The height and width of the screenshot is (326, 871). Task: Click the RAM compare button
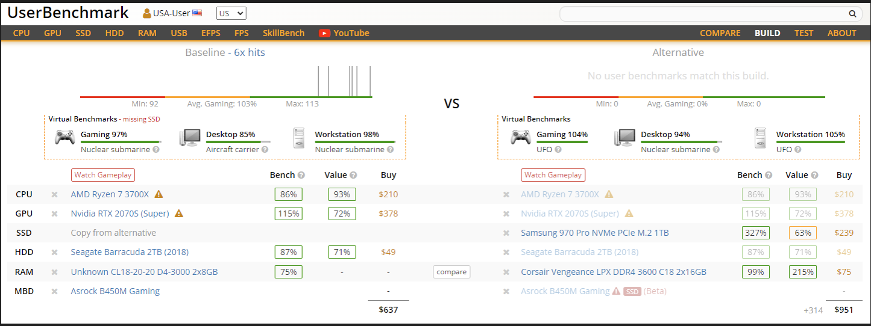pyautogui.click(x=451, y=272)
